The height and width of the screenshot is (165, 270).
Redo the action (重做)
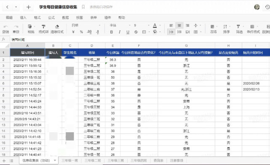[16, 29]
